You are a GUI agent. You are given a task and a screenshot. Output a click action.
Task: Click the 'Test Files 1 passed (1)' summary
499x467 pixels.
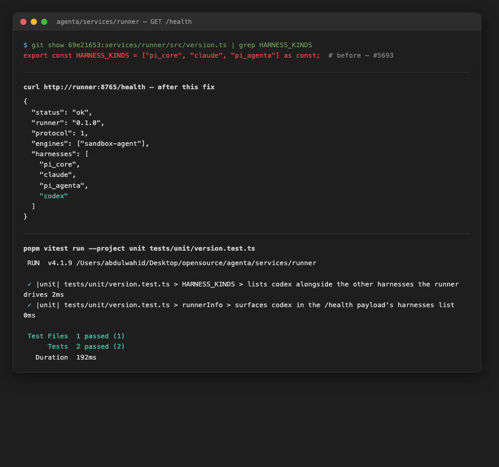pyautogui.click(x=76, y=336)
